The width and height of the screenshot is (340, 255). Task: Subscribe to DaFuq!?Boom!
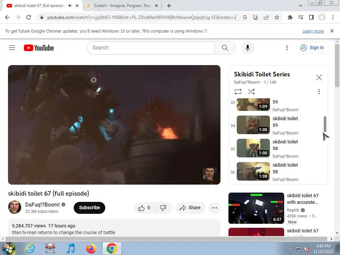pos(89,208)
